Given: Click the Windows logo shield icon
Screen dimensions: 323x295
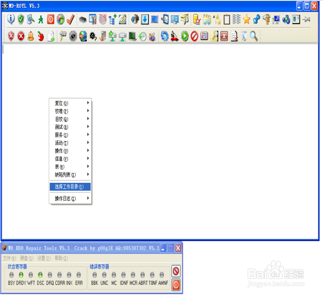Looking at the screenshot, I should click(x=61, y=19).
